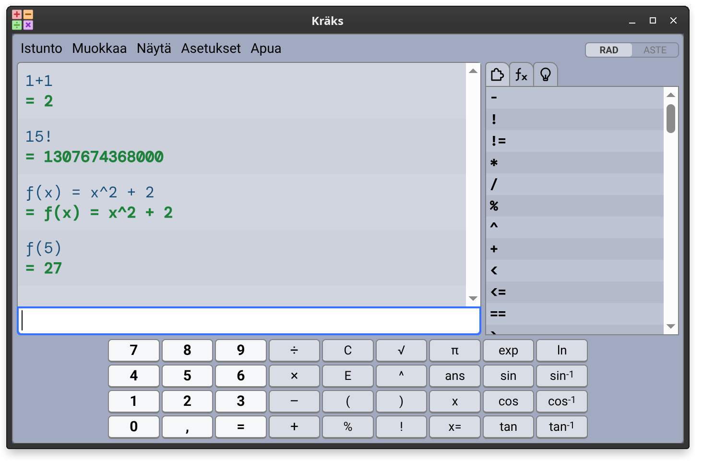This screenshot has width=703, height=463.
Task: Select the != operator in list
Action: click(575, 141)
